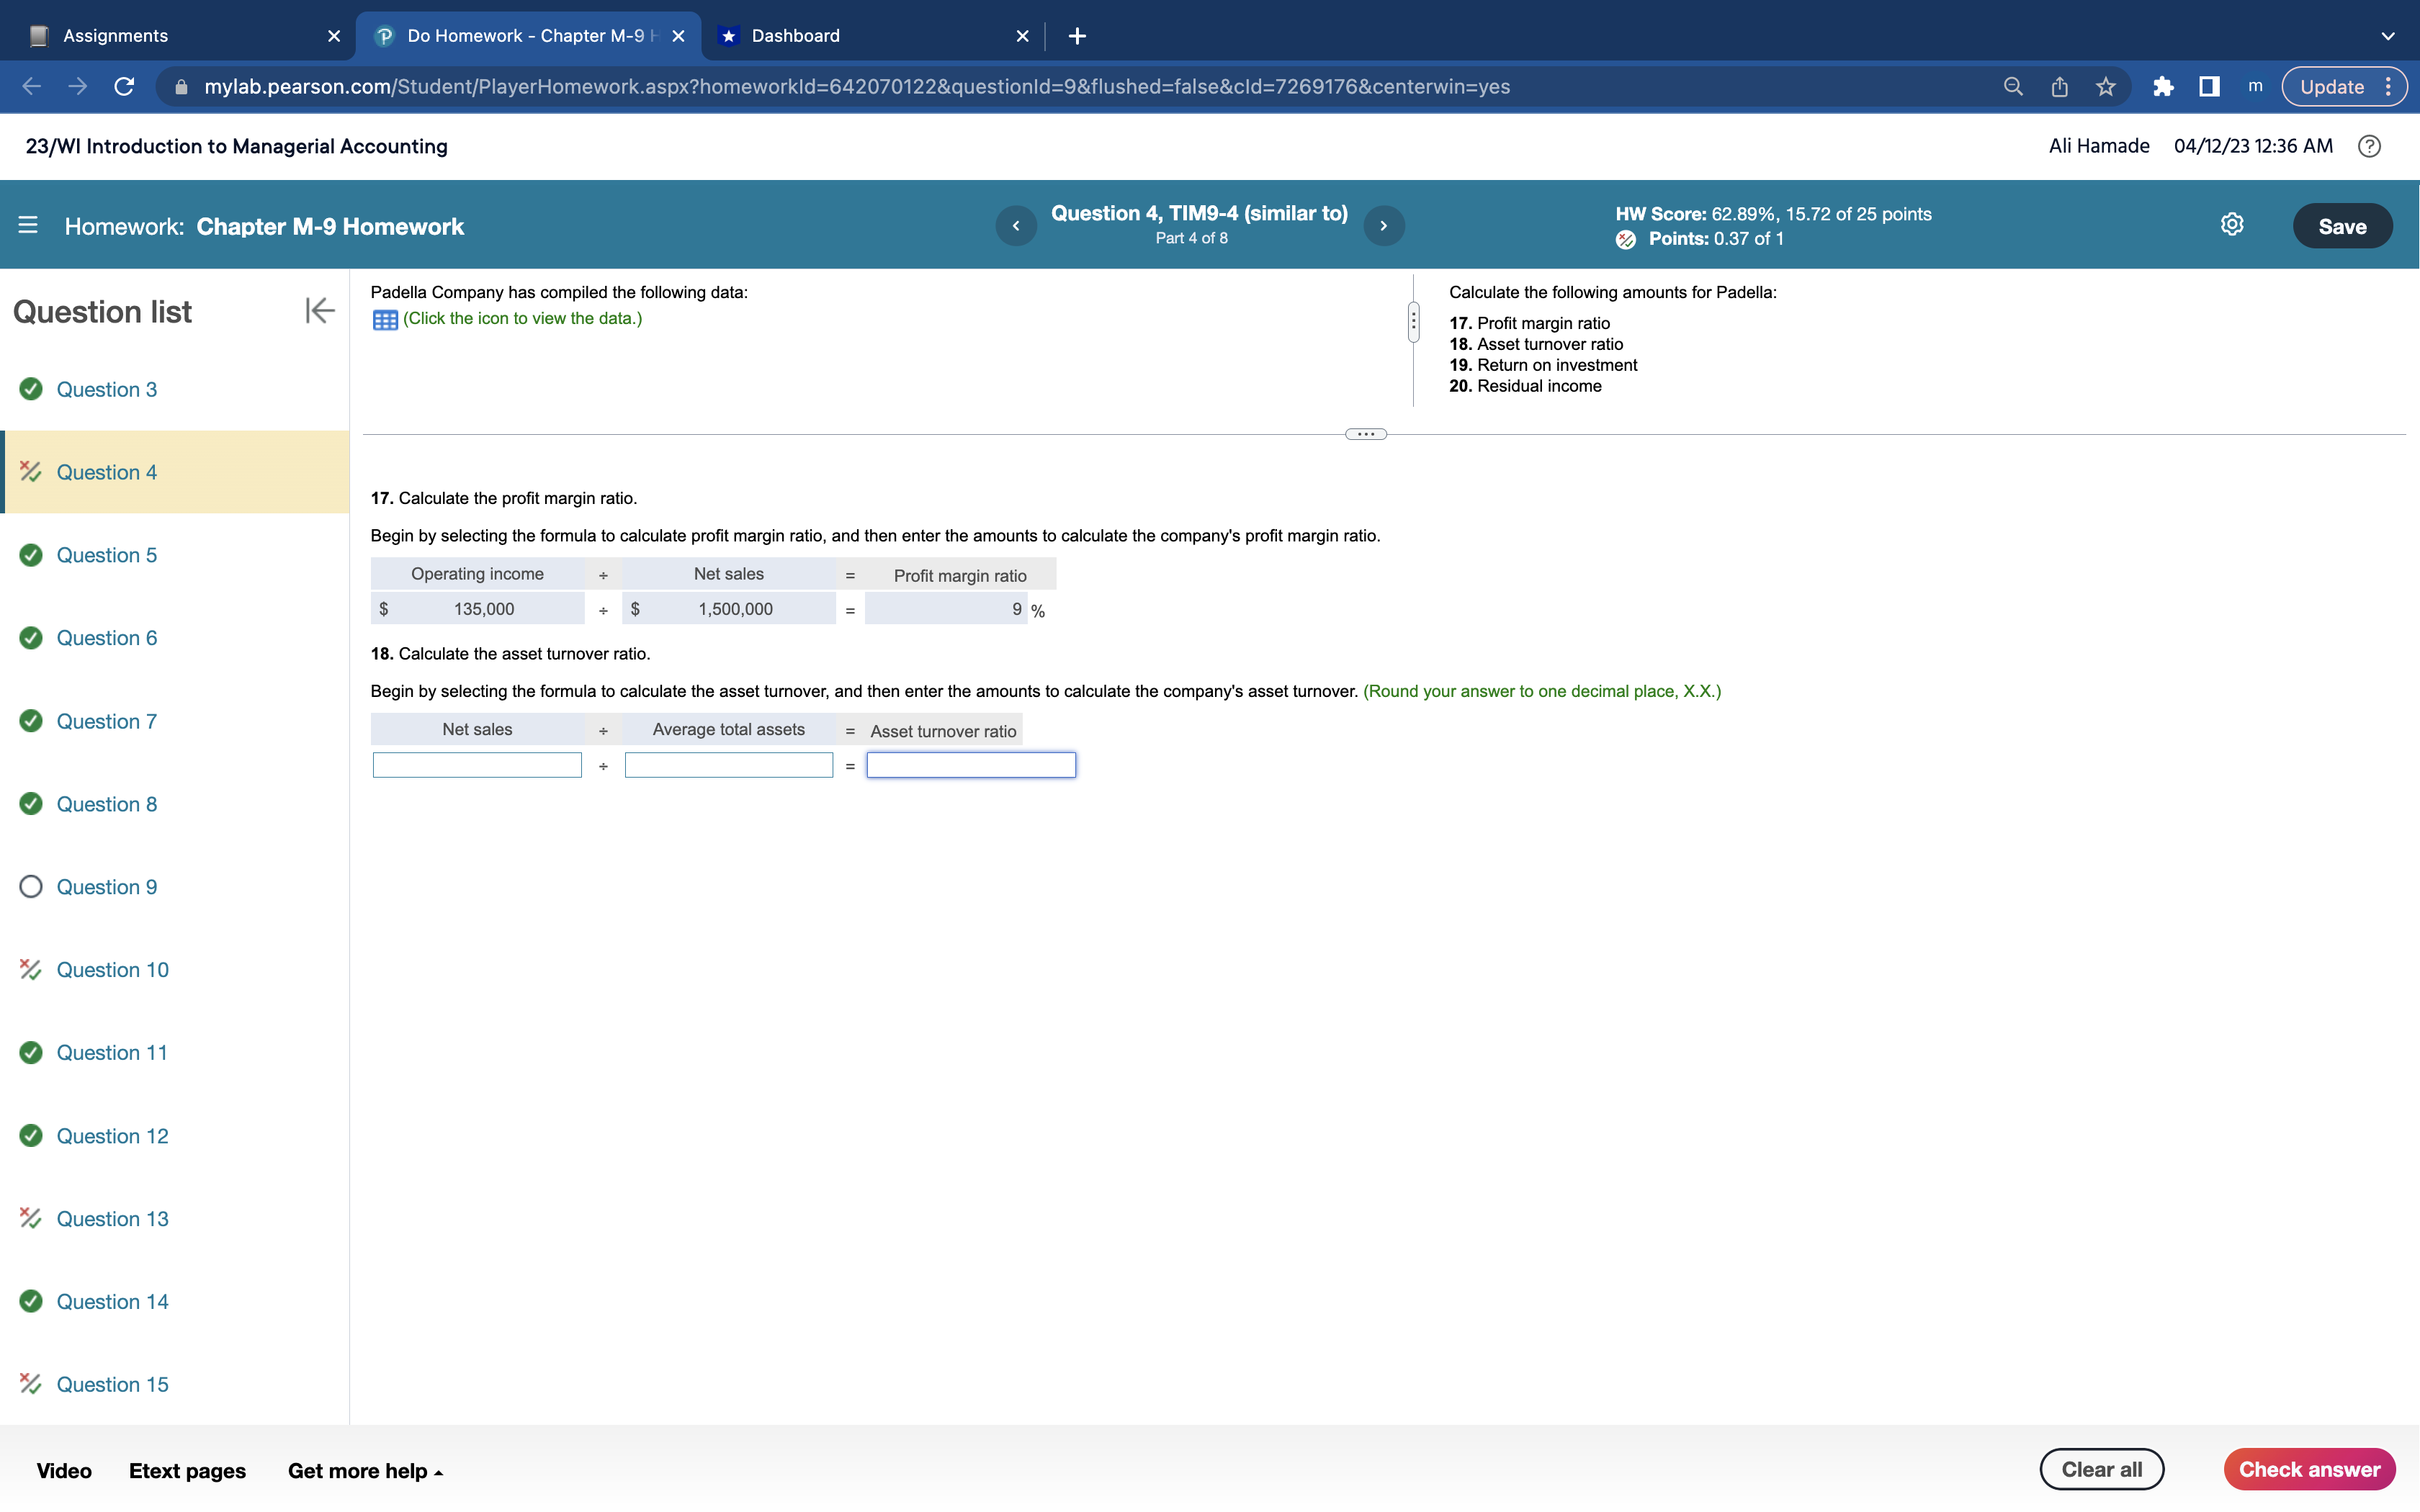Screen dimensions: 2420x1512
Task: Click the Clear all button
Action: [x=2101, y=1469]
